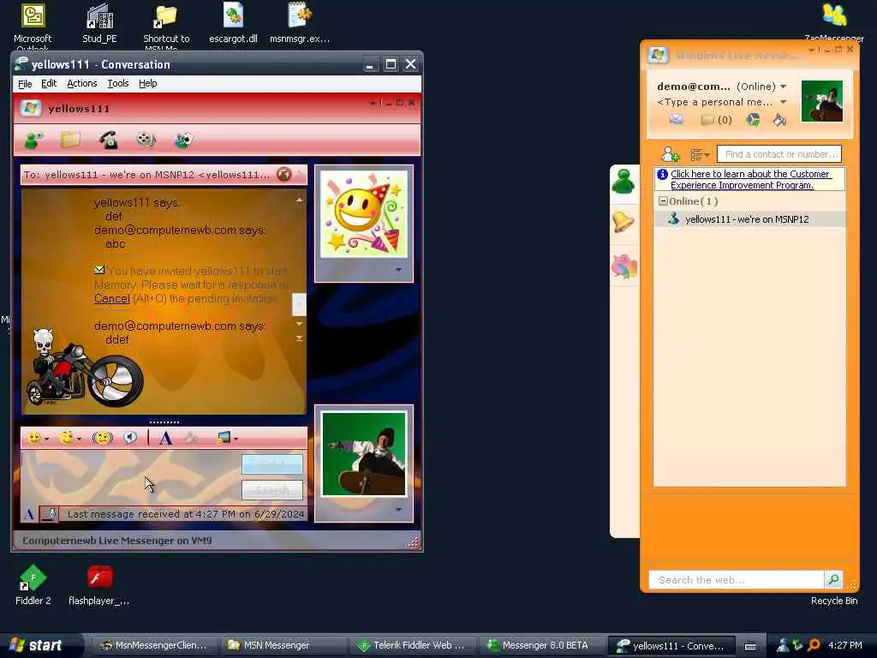Open the Tools menu
This screenshot has width=877, height=658.
pos(118,83)
